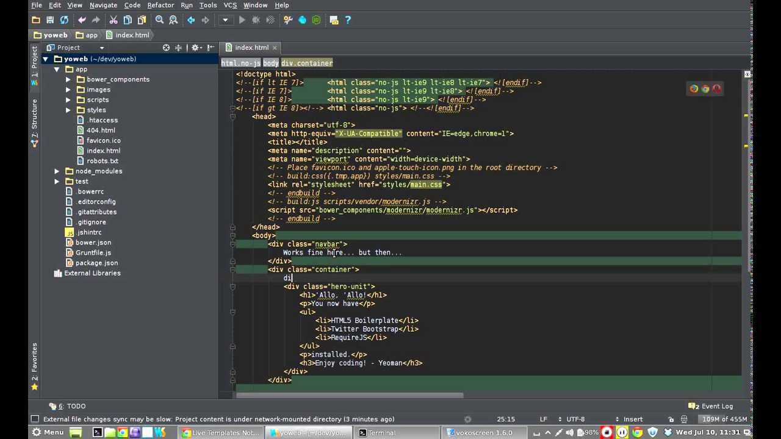Collapse the yoweb root folder
The image size is (781, 439).
45,59
